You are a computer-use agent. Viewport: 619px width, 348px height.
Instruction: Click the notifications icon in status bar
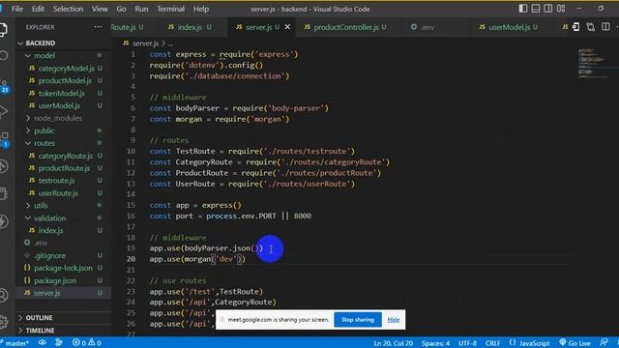[x=604, y=342]
